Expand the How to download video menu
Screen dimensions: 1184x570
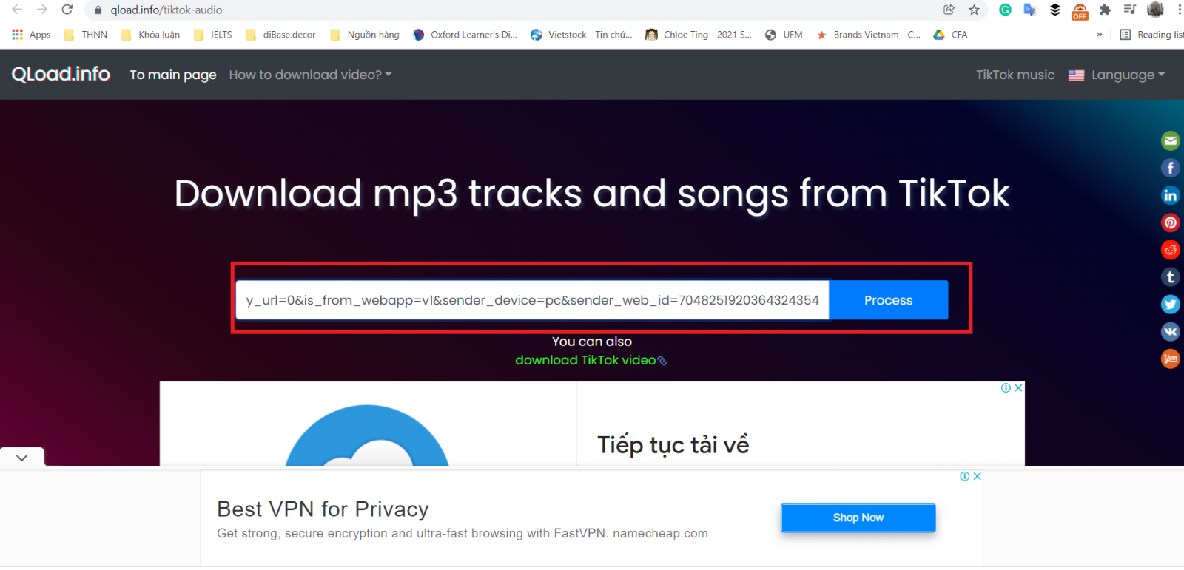(x=310, y=75)
